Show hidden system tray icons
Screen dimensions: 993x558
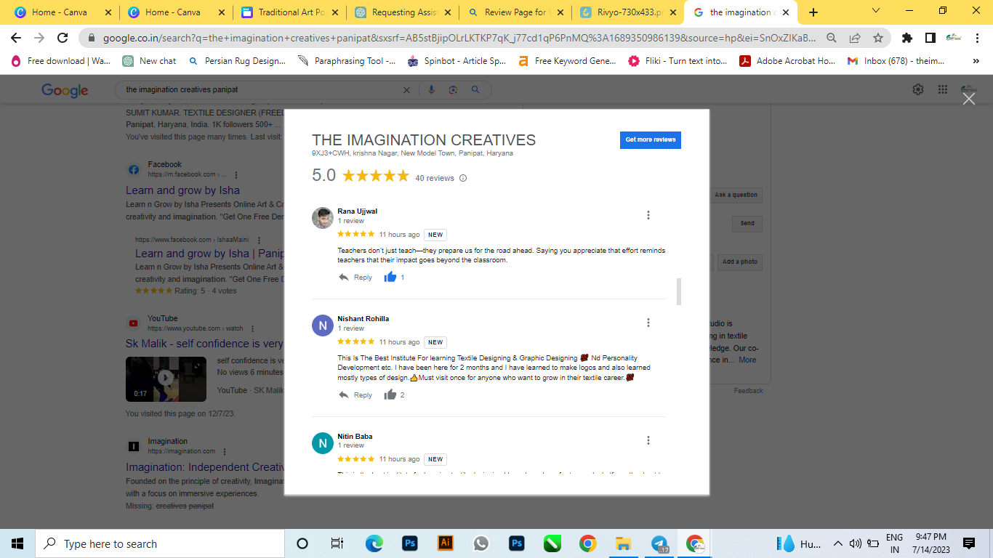pos(837,543)
